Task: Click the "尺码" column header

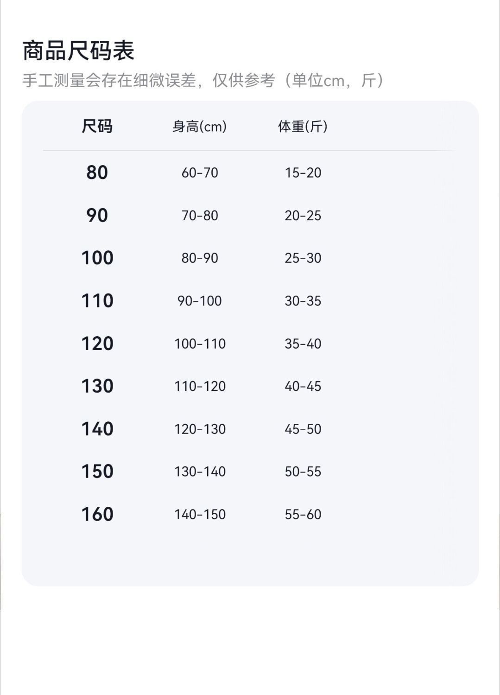Action: coord(97,126)
